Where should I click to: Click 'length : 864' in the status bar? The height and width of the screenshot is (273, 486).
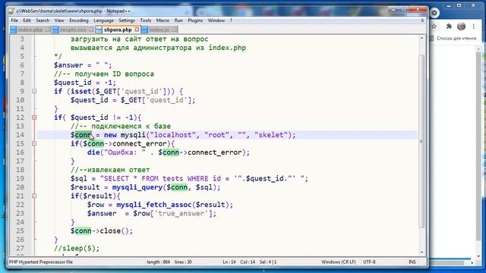pyautogui.click(x=159, y=262)
